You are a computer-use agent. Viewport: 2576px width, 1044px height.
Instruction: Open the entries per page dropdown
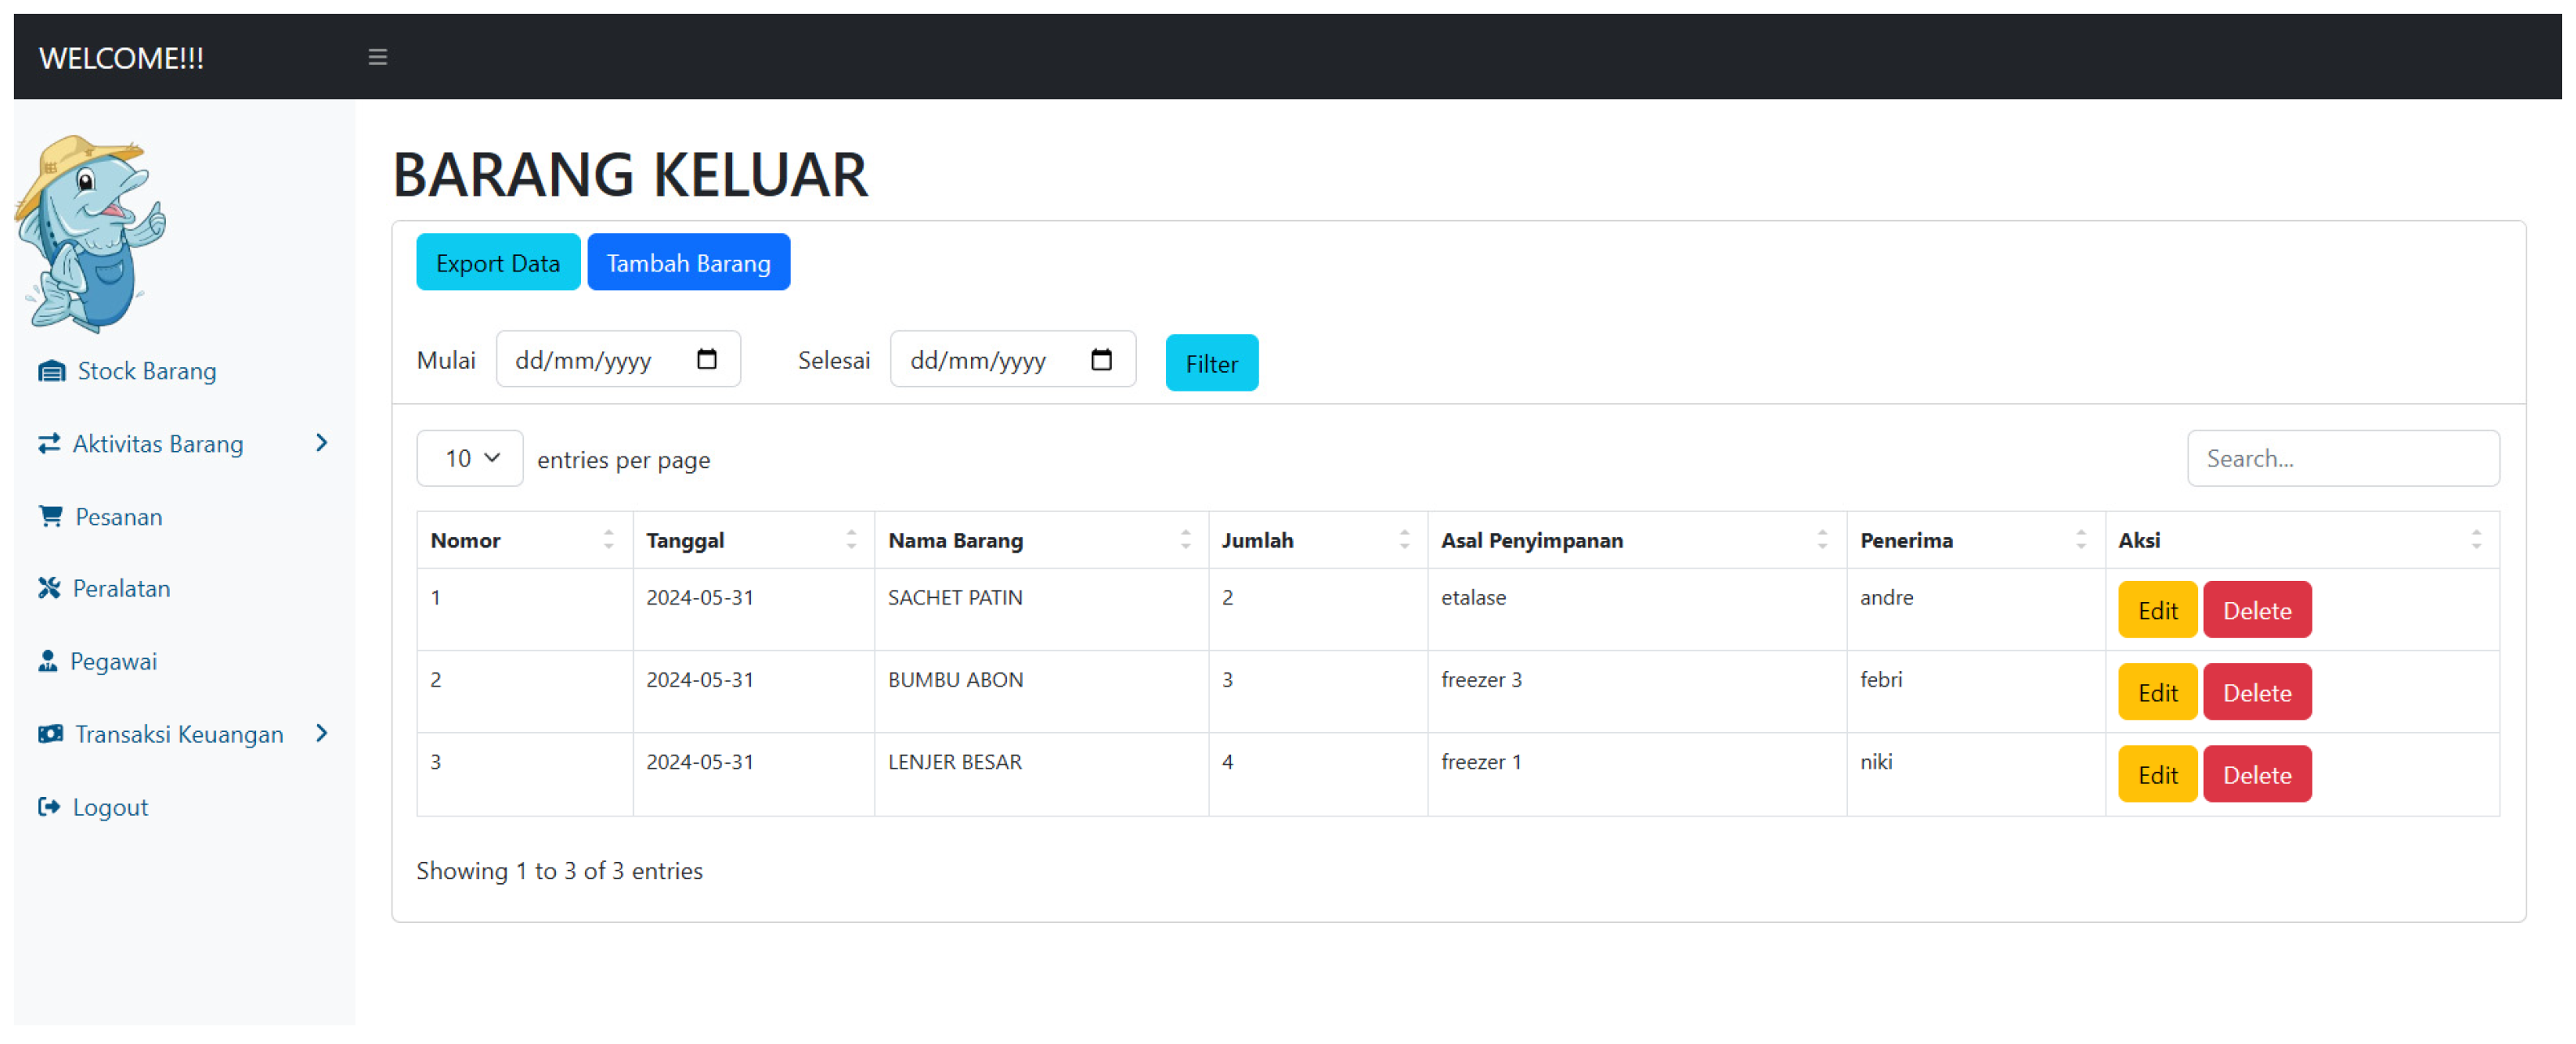click(470, 458)
